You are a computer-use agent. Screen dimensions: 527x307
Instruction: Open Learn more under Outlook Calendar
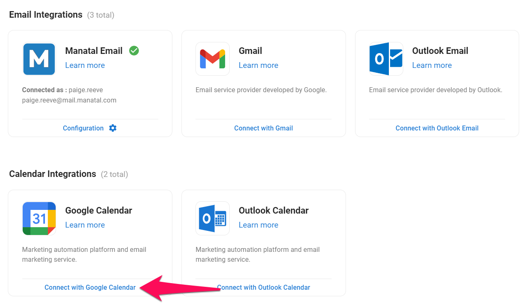point(259,225)
